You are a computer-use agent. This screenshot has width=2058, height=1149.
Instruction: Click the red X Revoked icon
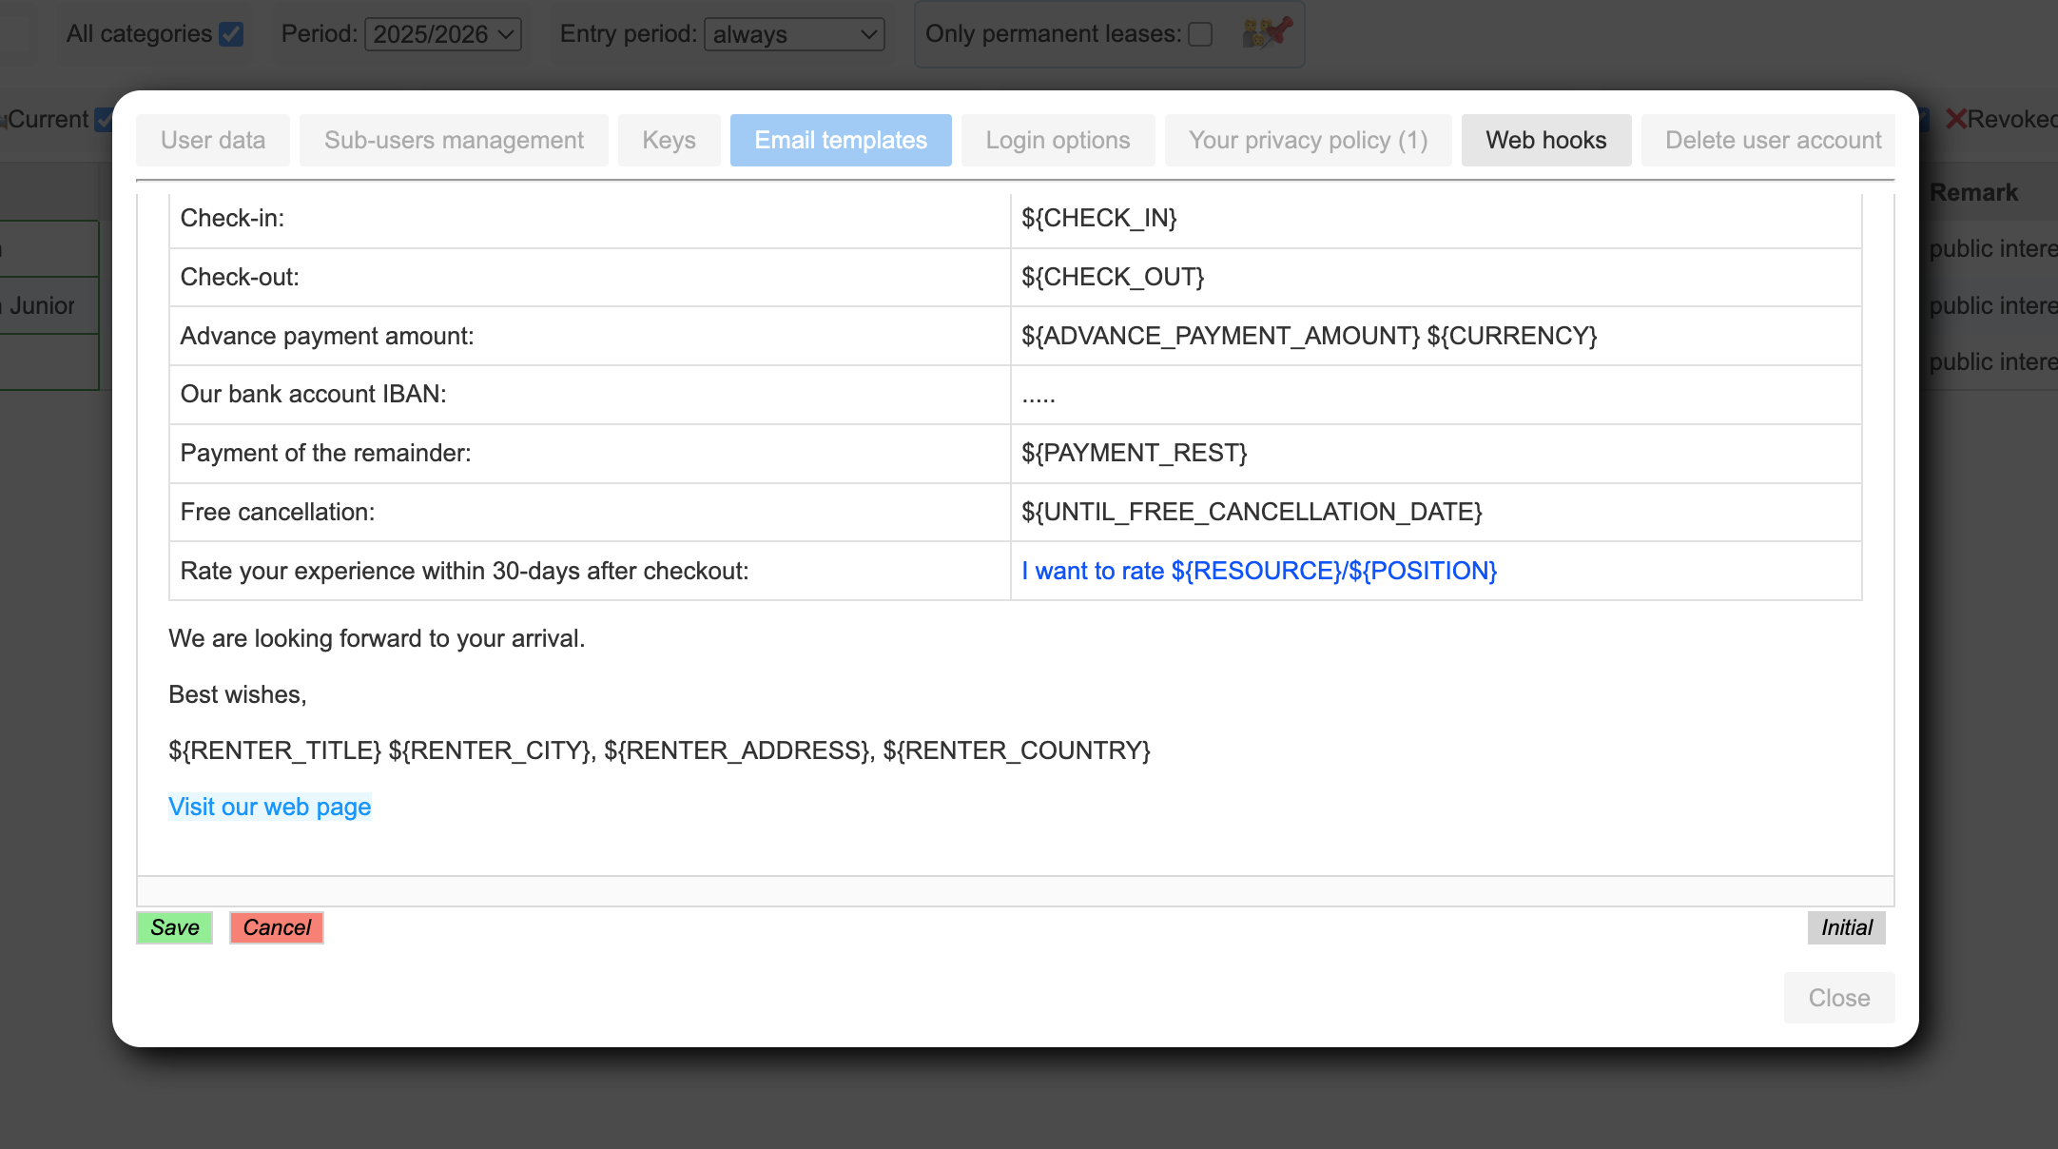(x=1955, y=119)
